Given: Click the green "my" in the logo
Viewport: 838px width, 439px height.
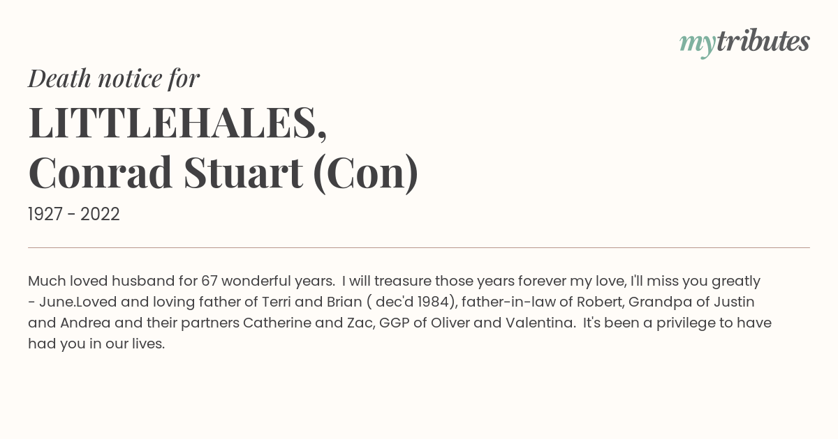Looking at the screenshot, I should point(697,45).
